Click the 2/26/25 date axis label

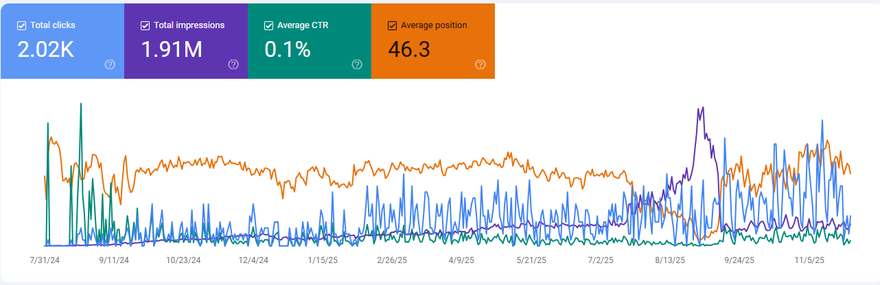point(393,260)
